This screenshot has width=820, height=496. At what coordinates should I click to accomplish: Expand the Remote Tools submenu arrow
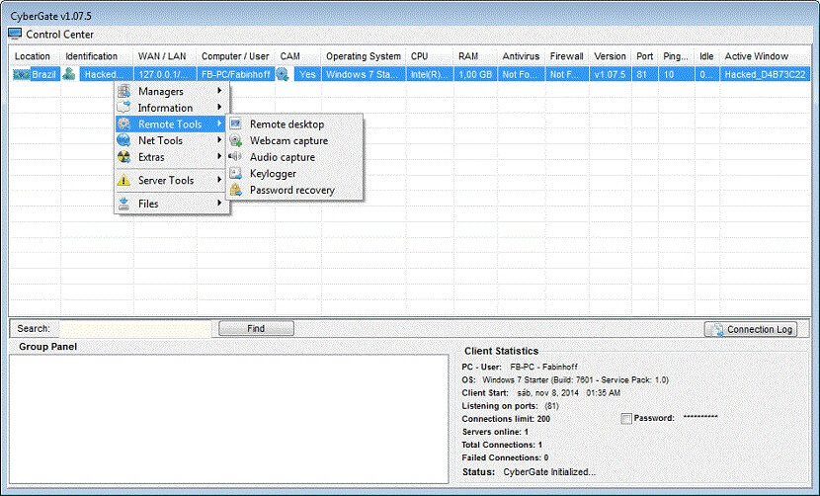pyautogui.click(x=219, y=124)
